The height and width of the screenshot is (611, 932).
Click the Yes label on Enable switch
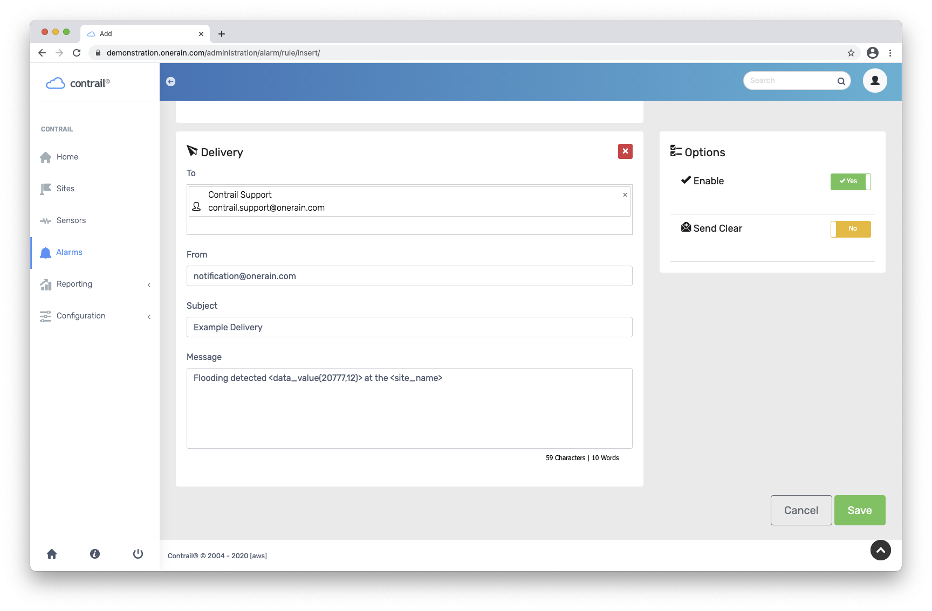(851, 182)
